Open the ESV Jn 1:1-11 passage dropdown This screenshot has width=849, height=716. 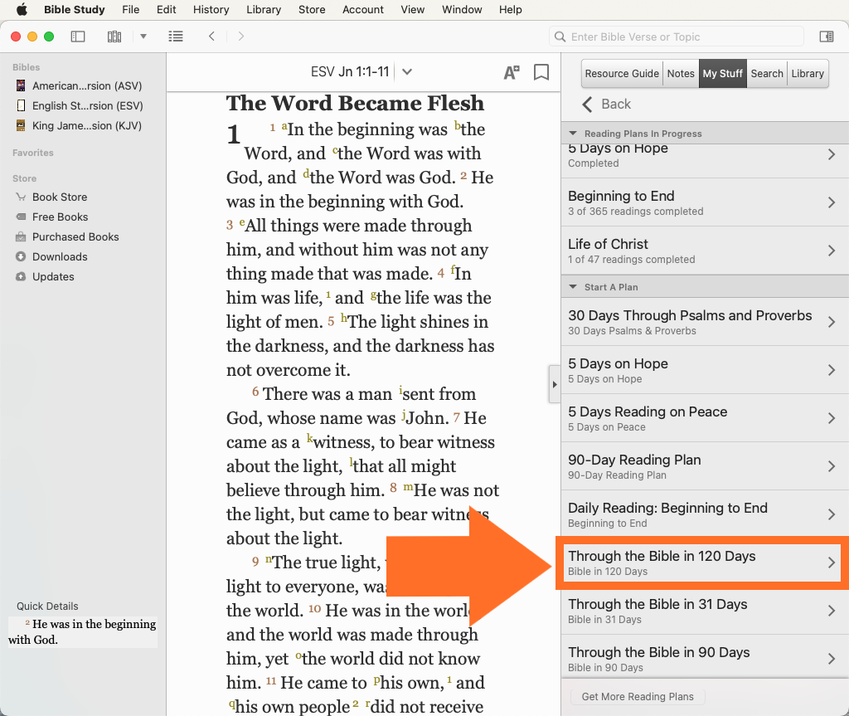[x=407, y=71]
